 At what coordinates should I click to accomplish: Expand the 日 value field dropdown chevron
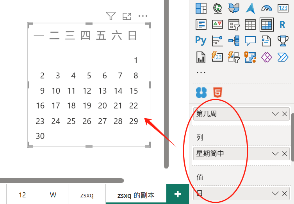[x=275, y=193]
